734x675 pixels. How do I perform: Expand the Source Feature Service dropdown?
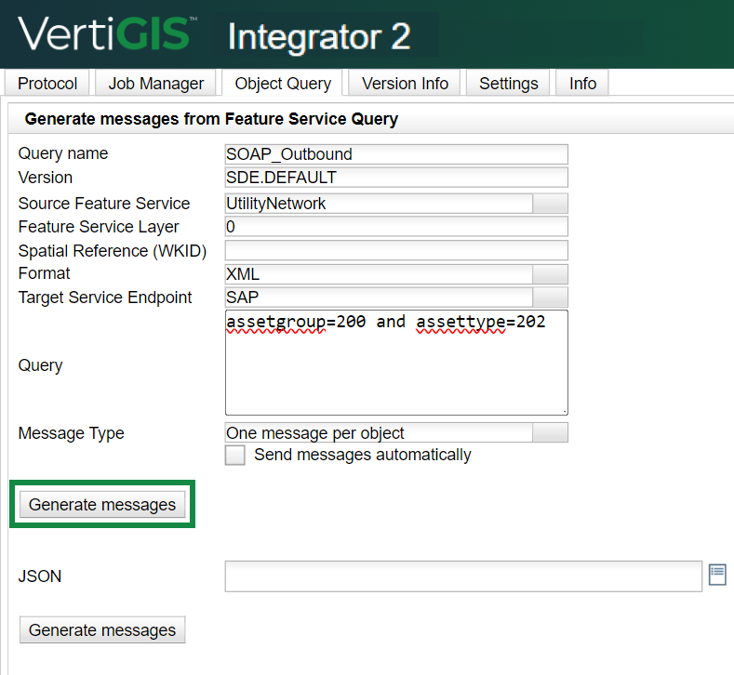[x=550, y=204]
